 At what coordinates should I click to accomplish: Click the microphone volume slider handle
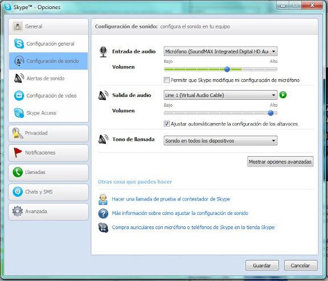click(227, 69)
